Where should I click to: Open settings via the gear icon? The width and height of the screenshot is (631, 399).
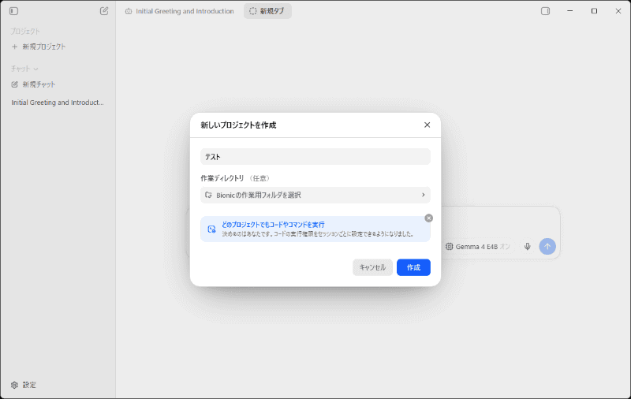click(x=14, y=385)
